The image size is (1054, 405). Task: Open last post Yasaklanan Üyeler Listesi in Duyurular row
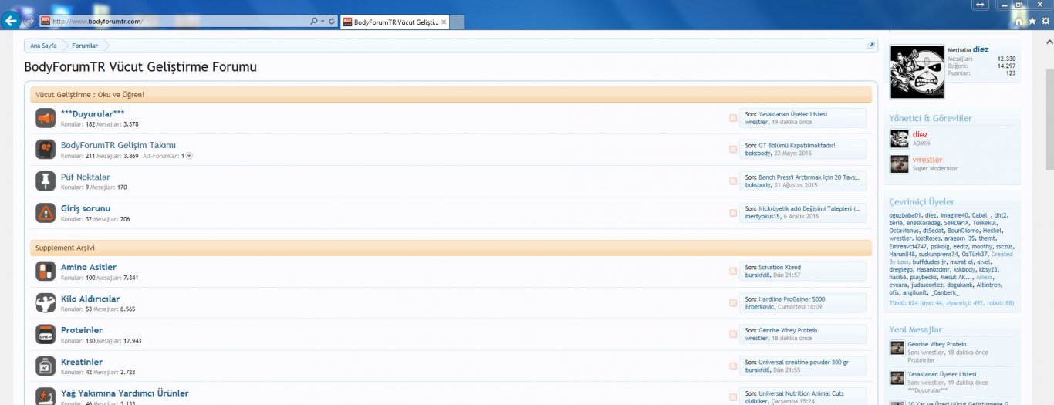point(792,114)
